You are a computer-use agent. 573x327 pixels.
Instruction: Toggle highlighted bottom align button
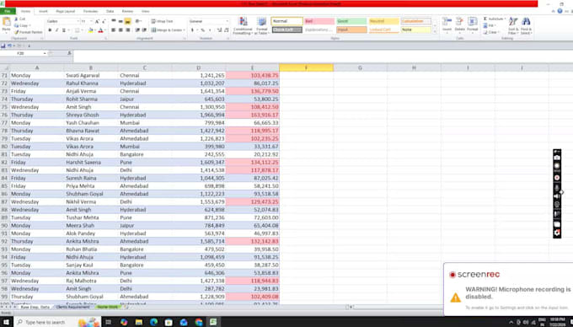[x=127, y=21]
